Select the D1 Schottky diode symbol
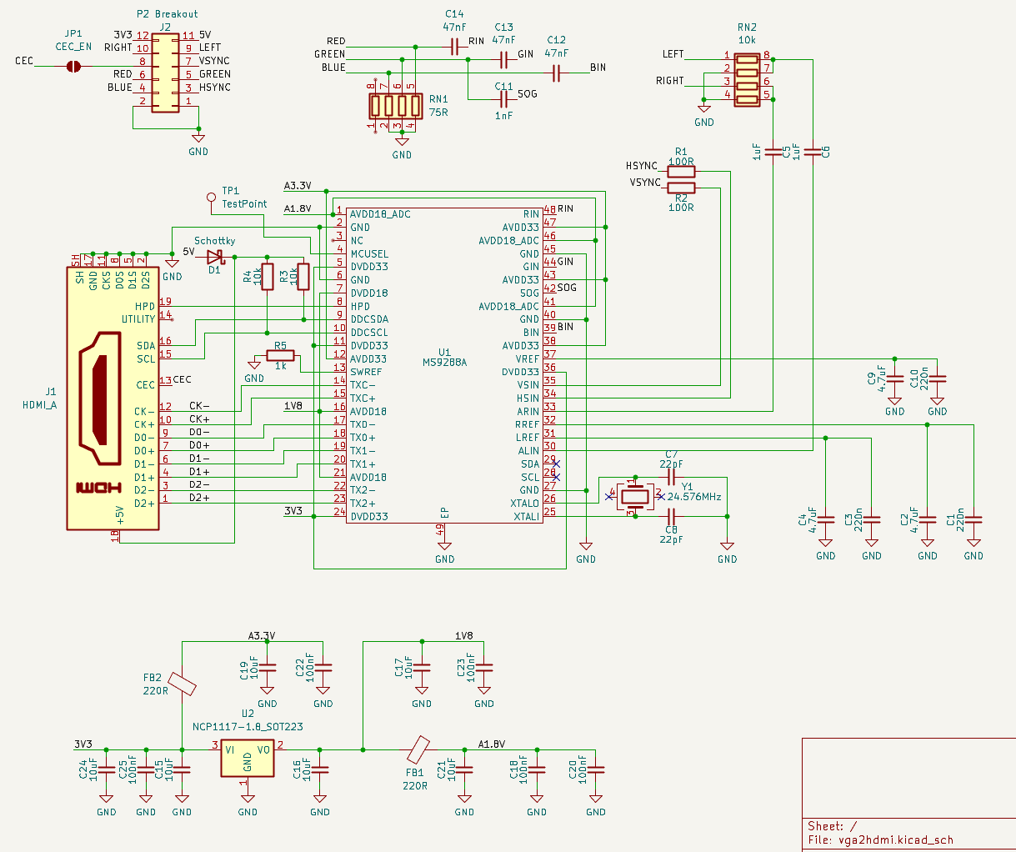This screenshot has height=852, width=1016. [x=215, y=256]
